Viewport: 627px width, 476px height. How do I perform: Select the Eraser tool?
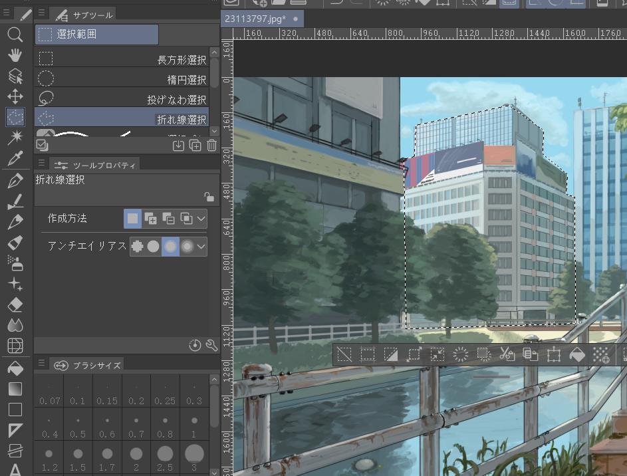point(15,304)
